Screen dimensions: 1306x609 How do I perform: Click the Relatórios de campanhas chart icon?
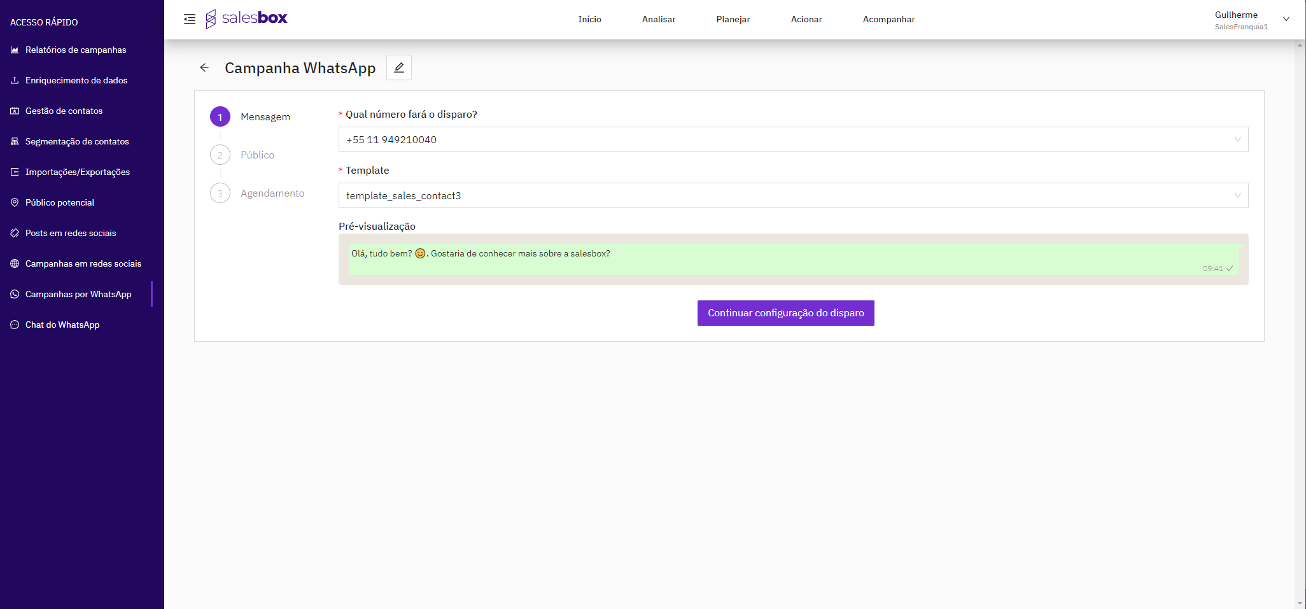pyautogui.click(x=15, y=50)
